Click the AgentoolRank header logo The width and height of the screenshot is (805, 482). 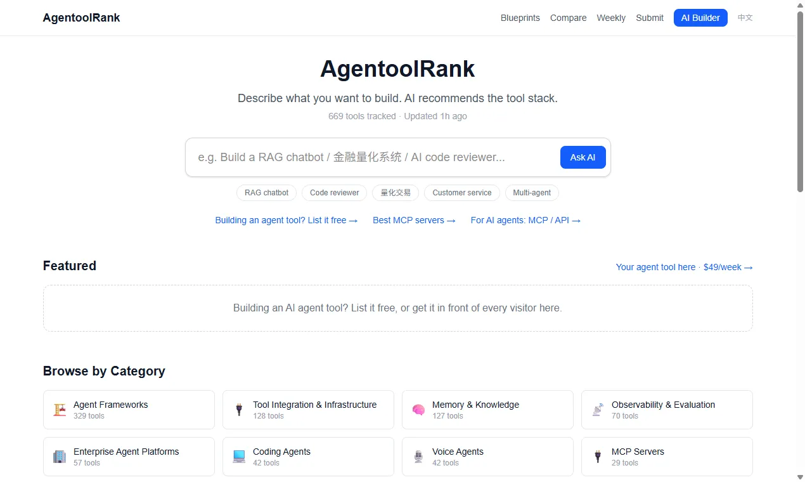(81, 18)
